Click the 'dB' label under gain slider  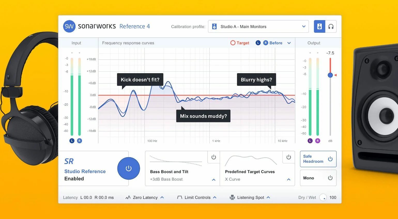[330, 141]
